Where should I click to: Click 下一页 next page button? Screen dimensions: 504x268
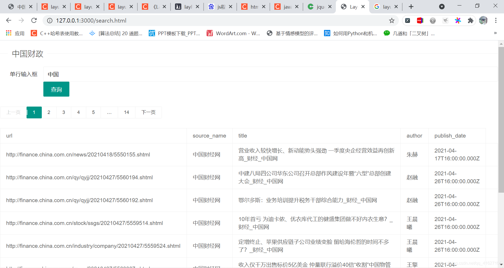tap(148, 112)
